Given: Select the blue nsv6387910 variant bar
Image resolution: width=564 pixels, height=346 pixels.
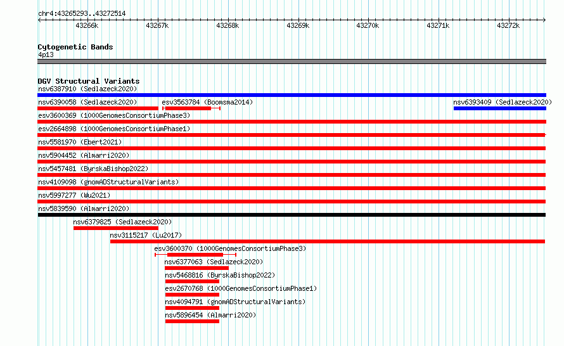Looking at the screenshot, I should 292,95.
